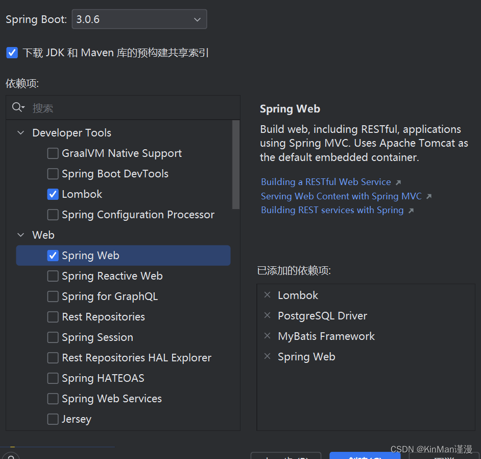Remove Lombok from added dependencies
Screen dimensions: 481x459
[x=267, y=295]
